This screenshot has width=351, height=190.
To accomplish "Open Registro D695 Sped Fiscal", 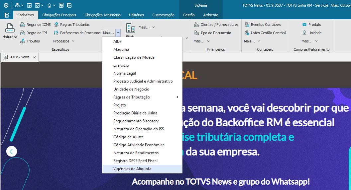I will 142,161.
